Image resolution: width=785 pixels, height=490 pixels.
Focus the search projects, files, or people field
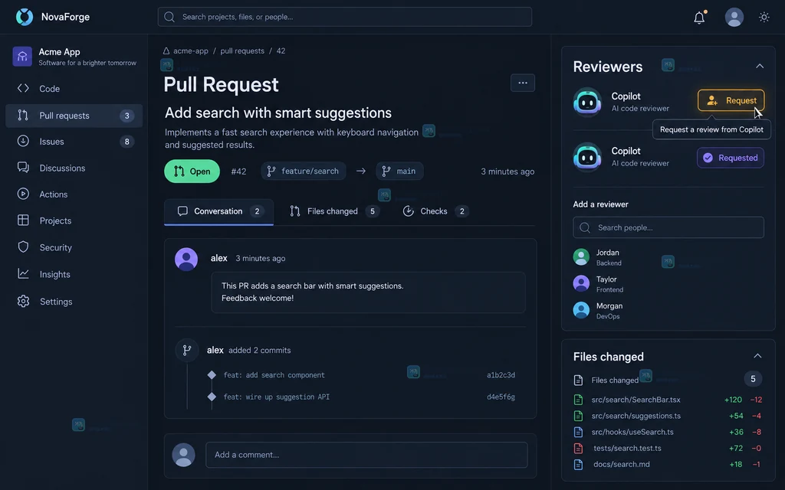(344, 17)
